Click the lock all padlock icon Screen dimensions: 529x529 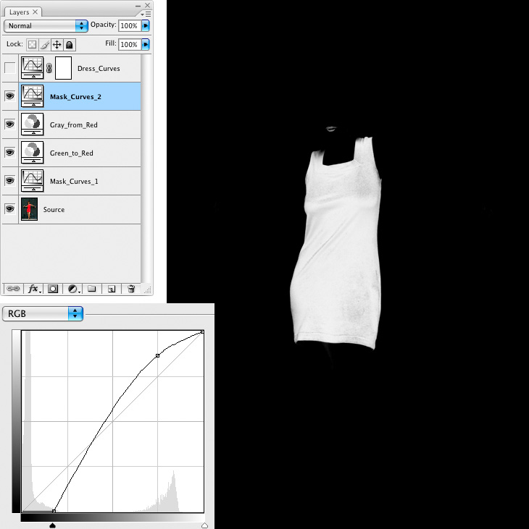click(x=69, y=44)
